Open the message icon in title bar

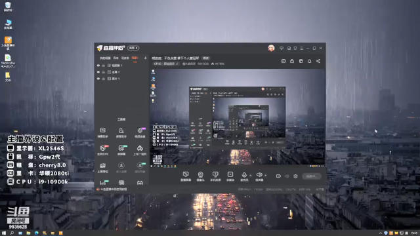282,48
